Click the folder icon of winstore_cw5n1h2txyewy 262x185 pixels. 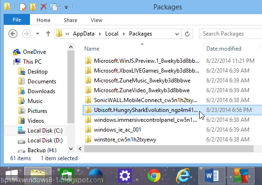88,140
